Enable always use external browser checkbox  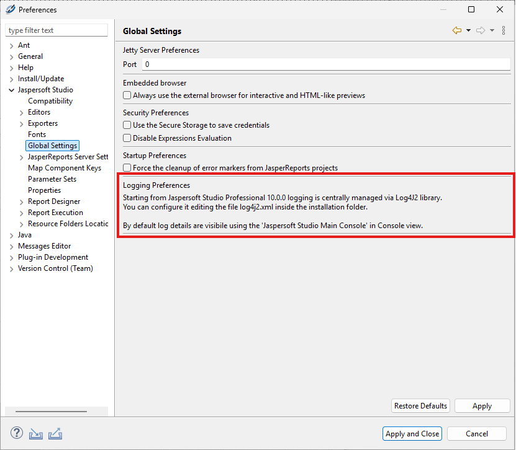pyautogui.click(x=127, y=95)
